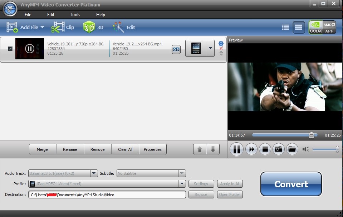Uncheck the Vehicle 19 file checkbox

(x=10, y=49)
